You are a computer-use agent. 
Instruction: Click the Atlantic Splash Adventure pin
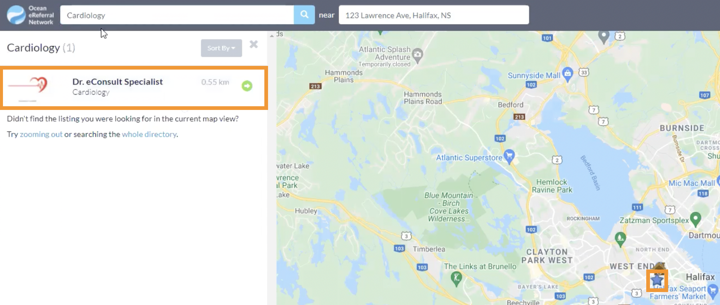pyautogui.click(x=417, y=56)
